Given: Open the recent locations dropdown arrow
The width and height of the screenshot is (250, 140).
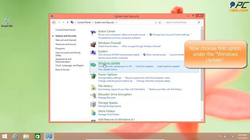Looking at the screenshot, I should (63, 23).
